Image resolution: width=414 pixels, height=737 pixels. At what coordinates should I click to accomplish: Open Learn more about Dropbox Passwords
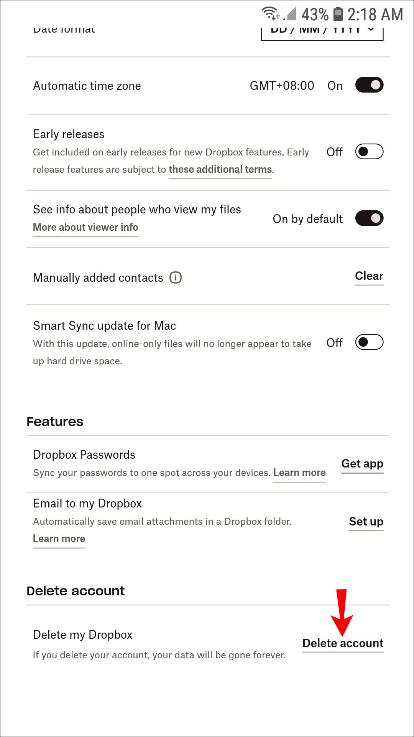coord(299,473)
